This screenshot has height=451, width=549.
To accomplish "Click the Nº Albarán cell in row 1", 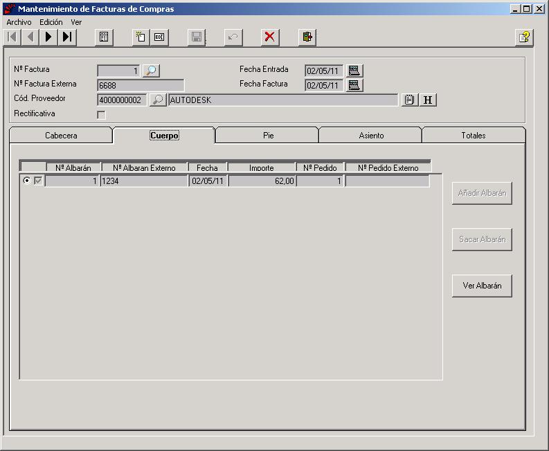I will pos(72,181).
